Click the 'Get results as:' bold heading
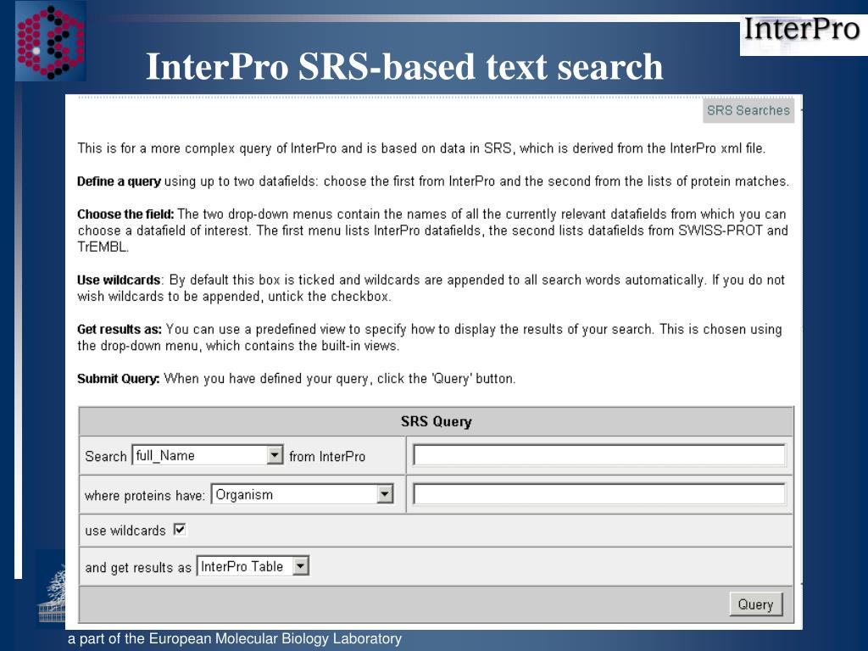Screen dimensions: 868x651 (119, 330)
